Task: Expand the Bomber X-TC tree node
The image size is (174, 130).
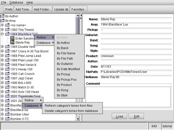Action: click(2, 119)
